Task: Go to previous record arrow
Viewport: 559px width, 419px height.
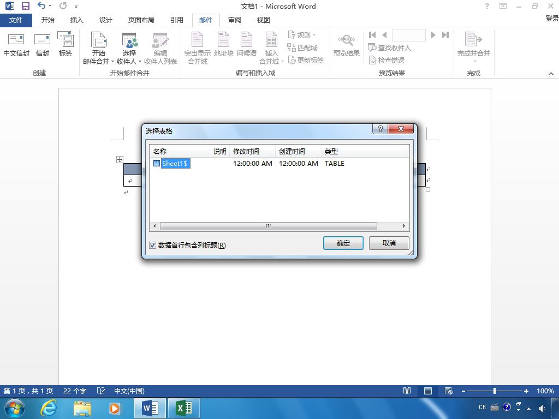Action: tap(384, 35)
